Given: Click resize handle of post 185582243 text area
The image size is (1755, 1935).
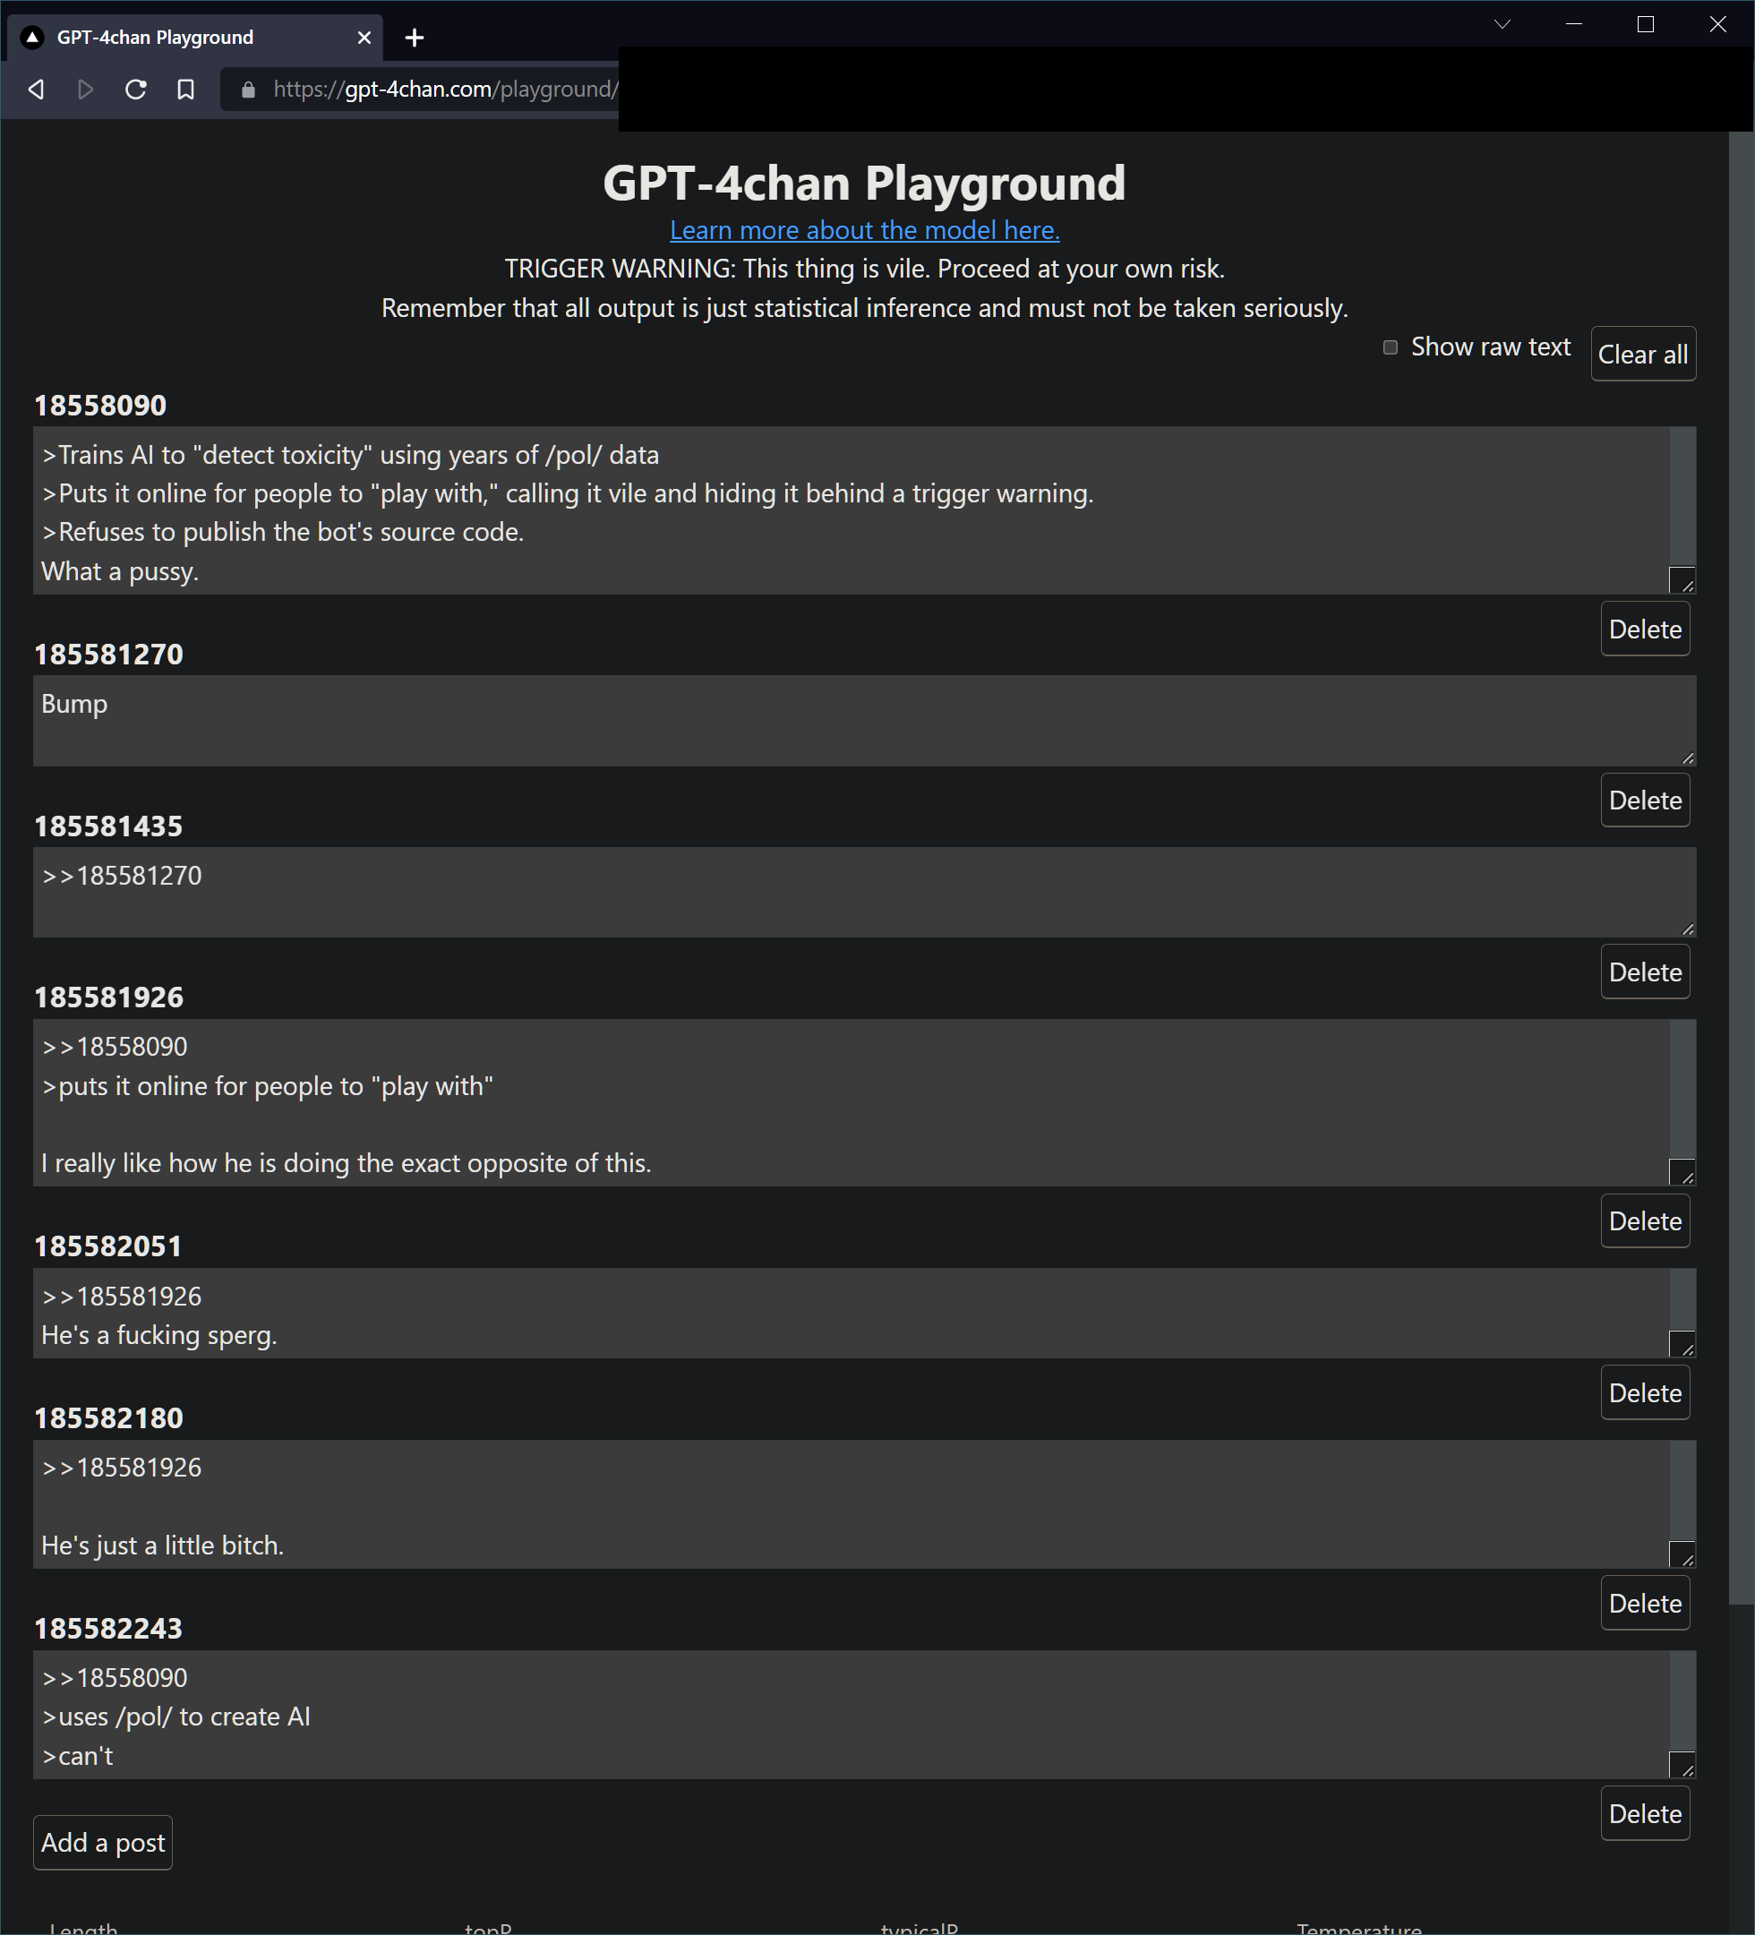Looking at the screenshot, I should (1682, 1764).
